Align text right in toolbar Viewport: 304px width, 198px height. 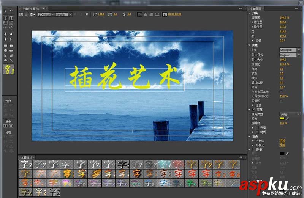click(151, 14)
